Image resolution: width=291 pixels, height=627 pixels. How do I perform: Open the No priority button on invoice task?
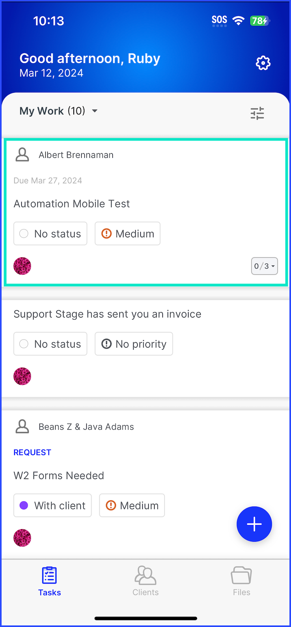coord(134,344)
